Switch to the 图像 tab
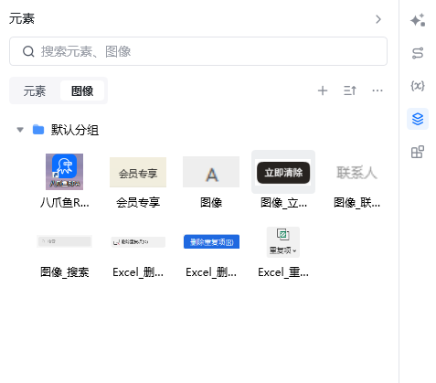This screenshot has width=436, height=383. pos(82,90)
